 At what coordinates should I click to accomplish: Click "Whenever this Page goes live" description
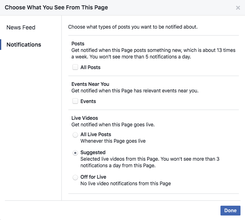pos(113,141)
